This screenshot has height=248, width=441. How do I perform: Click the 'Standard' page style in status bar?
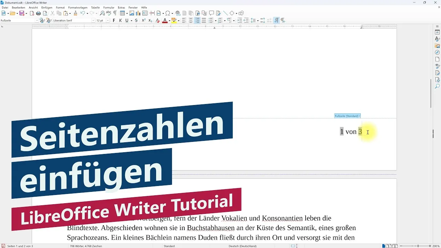(169, 246)
